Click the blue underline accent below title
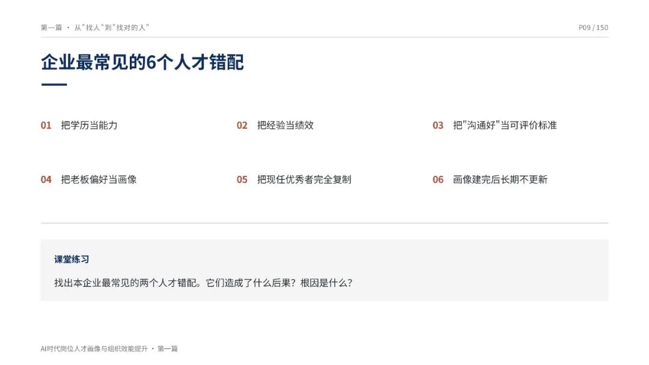 pos(54,84)
